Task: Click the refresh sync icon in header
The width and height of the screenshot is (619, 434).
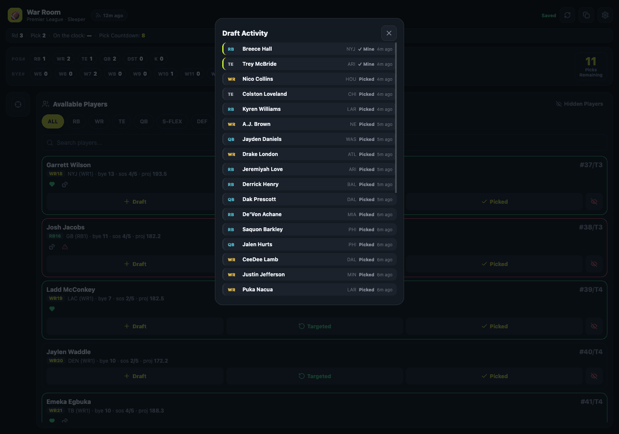Action: (567, 15)
